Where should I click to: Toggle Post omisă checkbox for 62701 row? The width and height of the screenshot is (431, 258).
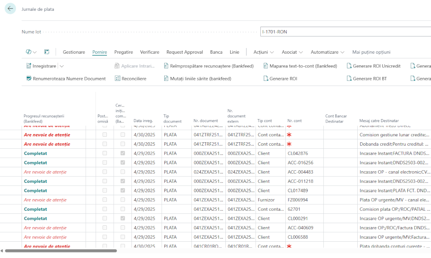click(x=105, y=209)
